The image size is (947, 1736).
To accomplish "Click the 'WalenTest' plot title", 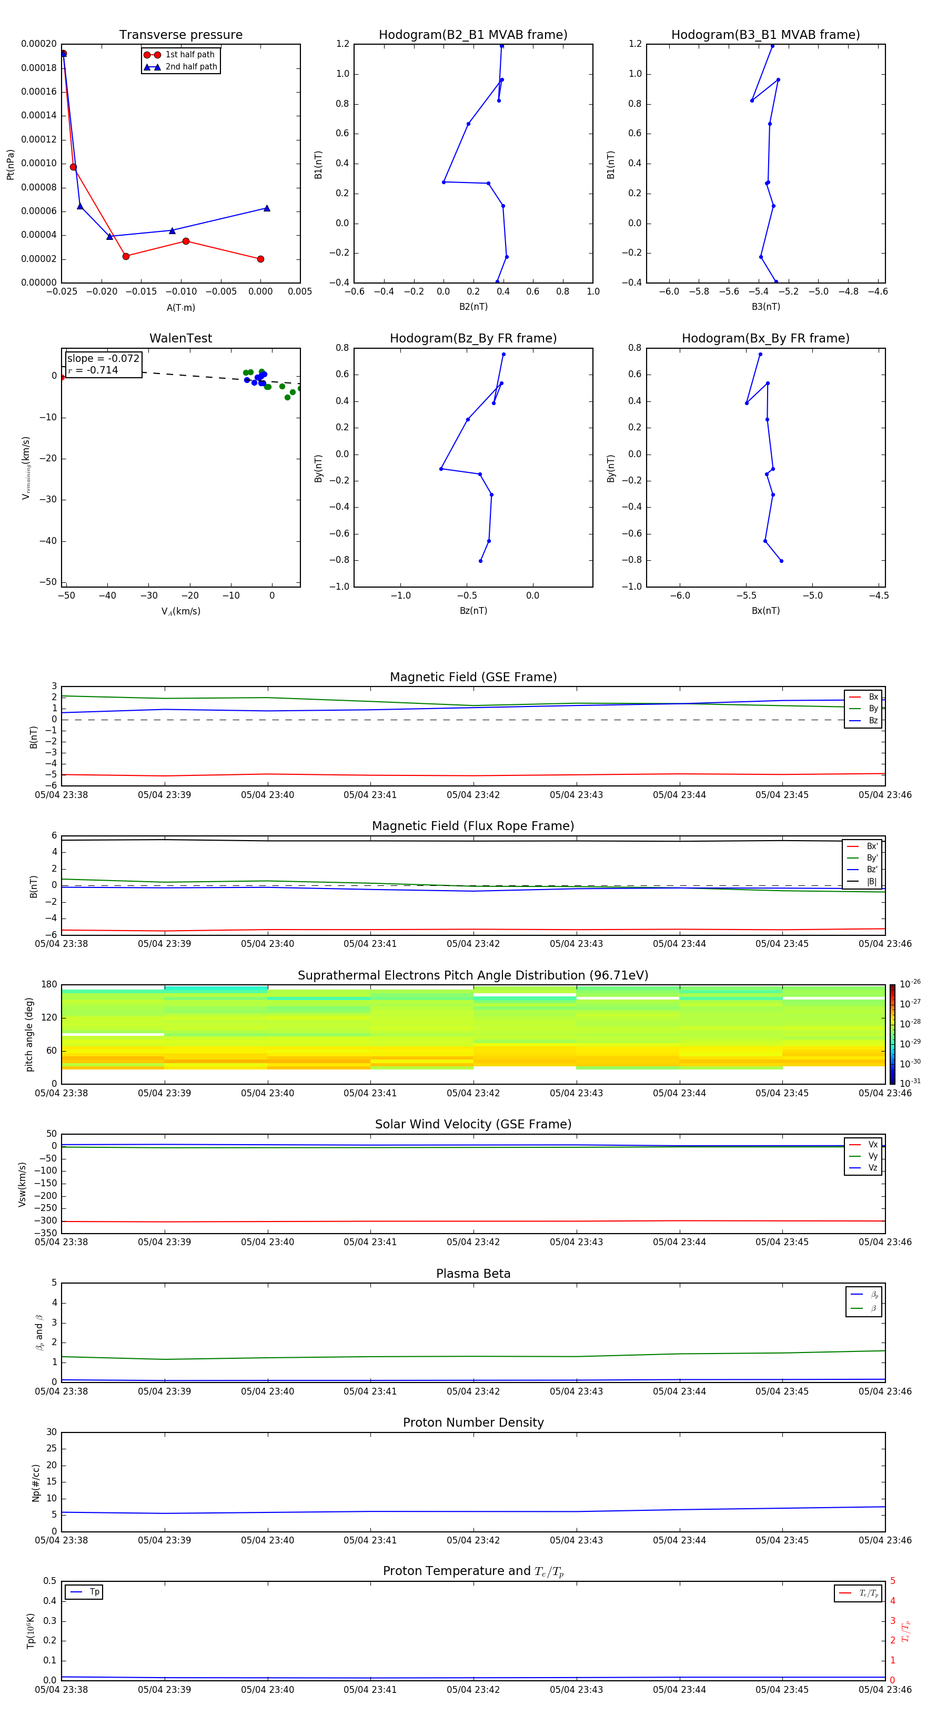I will [x=180, y=338].
